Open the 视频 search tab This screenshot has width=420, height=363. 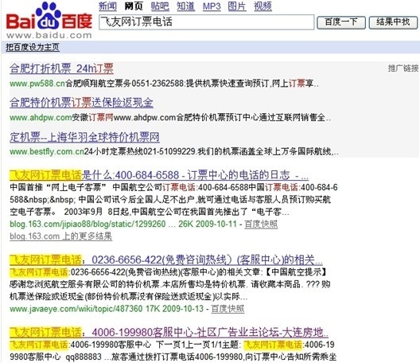point(262,6)
